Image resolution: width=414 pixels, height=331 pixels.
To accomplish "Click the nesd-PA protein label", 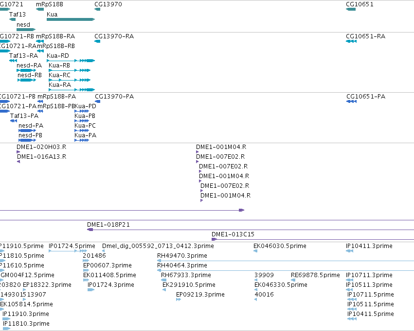I will coord(31,126).
